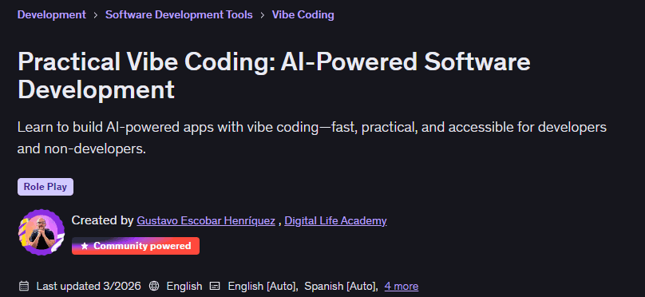The width and height of the screenshot is (645, 297).
Task: Click the 'Spanish [Auto],' caption text
Action: [x=342, y=286]
